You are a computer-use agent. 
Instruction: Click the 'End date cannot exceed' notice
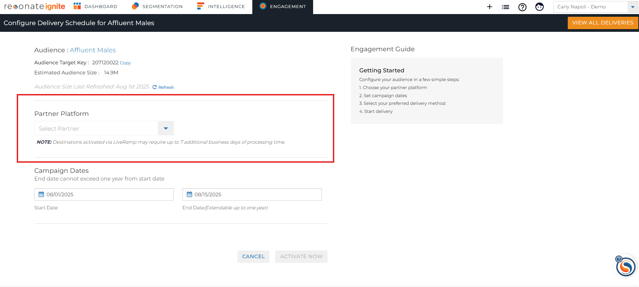click(x=99, y=179)
